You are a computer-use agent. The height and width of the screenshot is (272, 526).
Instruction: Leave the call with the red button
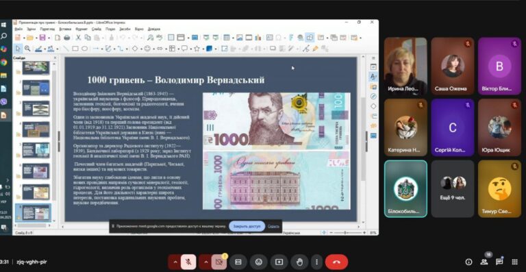point(336,262)
